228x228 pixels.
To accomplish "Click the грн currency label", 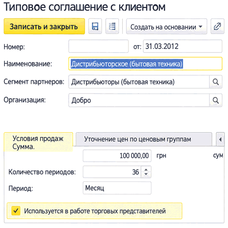I will coord(161,156).
